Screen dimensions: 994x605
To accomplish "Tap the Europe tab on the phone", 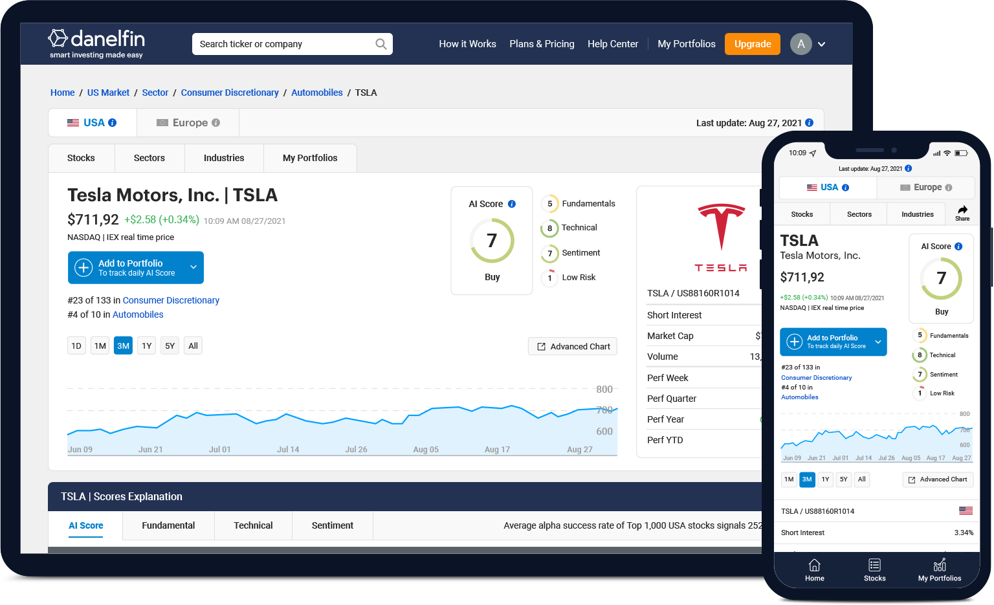I will 926,188.
